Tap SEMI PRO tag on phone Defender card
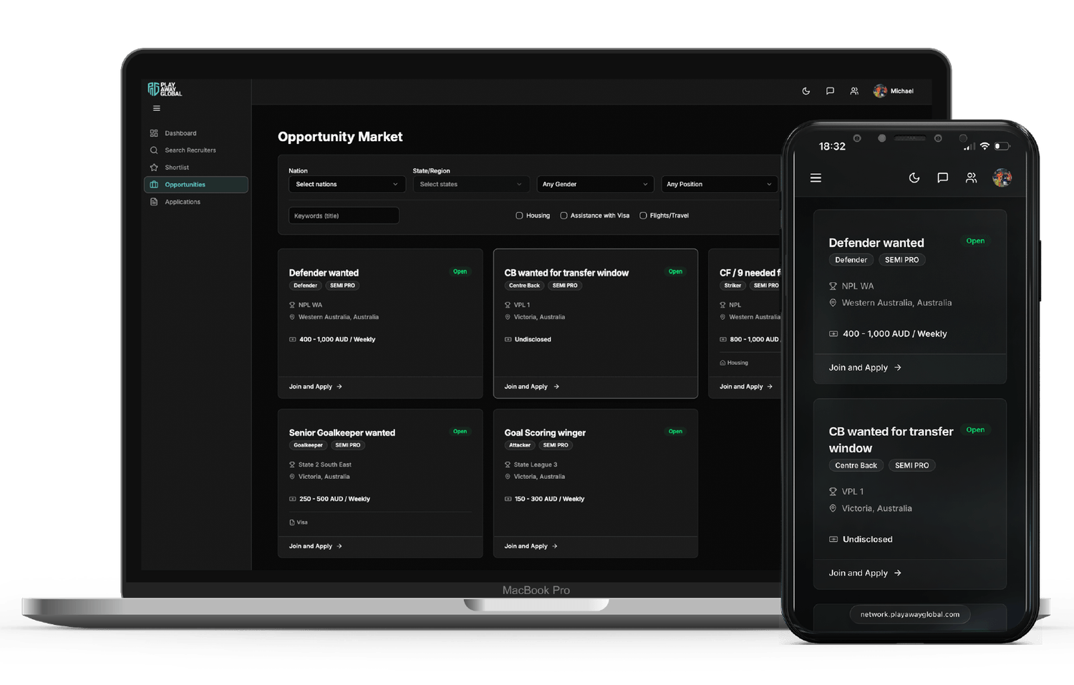1074x685 pixels. 901,260
